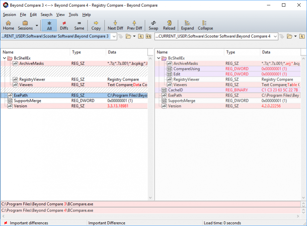
Task: Open the Session menu
Action: 9,15
